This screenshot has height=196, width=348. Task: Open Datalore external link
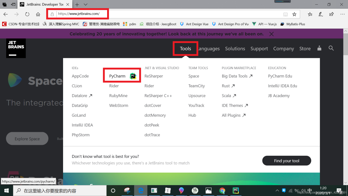(82, 96)
